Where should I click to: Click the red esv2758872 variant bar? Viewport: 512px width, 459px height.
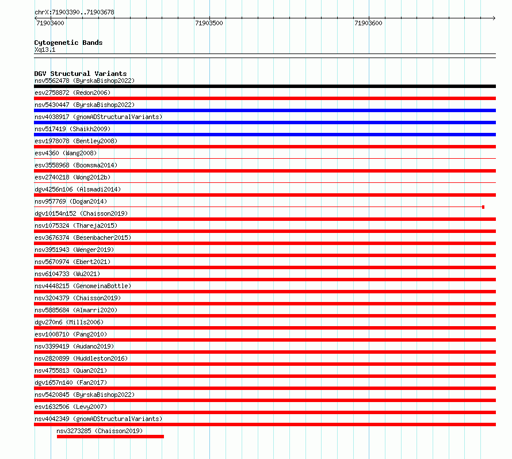pos(265,98)
